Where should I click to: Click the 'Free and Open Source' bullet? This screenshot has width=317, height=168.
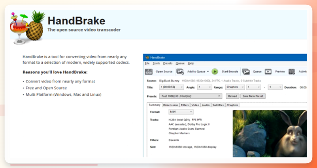(x=46, y=88)
